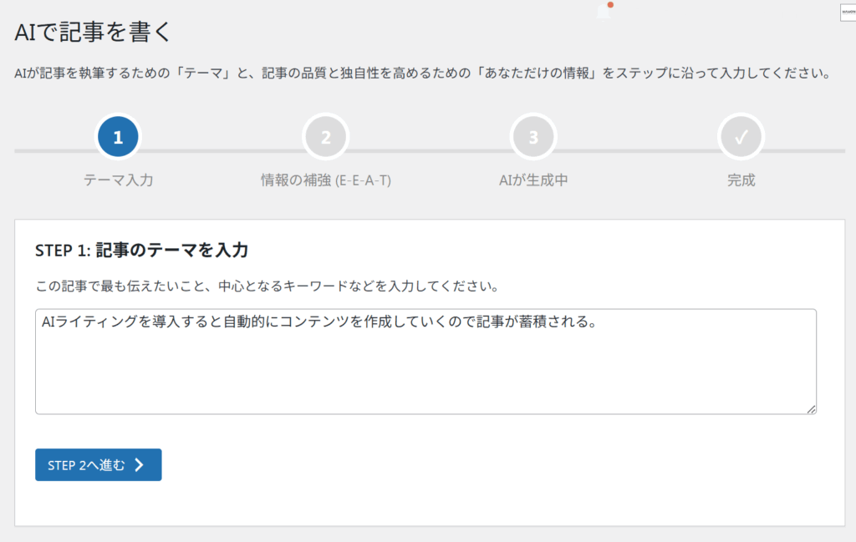Click the STEP 1: 記事のテーマを入力 heading
Screen dimensions: 856x542
(141, 250)
